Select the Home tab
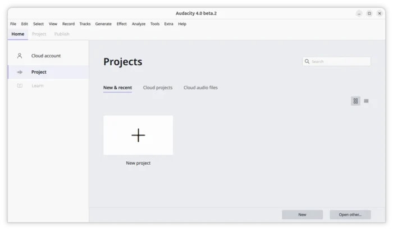393x230 pixels. pos(18,34)
